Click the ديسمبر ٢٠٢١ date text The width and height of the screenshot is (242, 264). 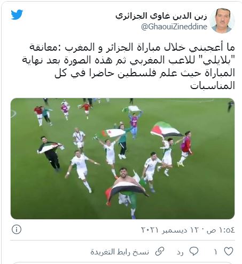tap(164, 230)
